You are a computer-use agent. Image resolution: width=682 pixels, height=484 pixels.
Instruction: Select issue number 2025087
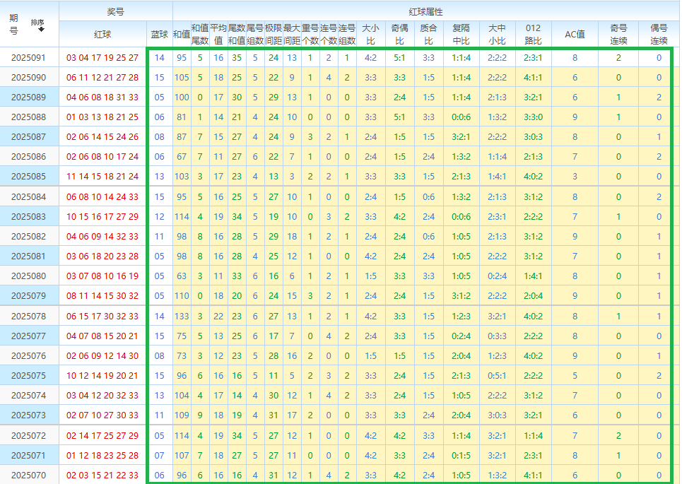click(x=28, y=137)
